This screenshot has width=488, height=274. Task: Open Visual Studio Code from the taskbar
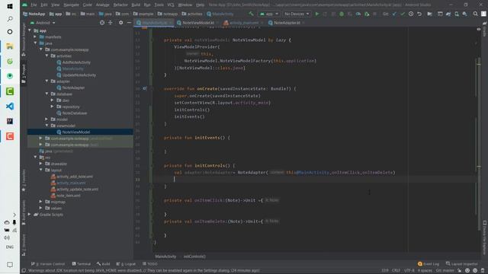coord(10,107)
